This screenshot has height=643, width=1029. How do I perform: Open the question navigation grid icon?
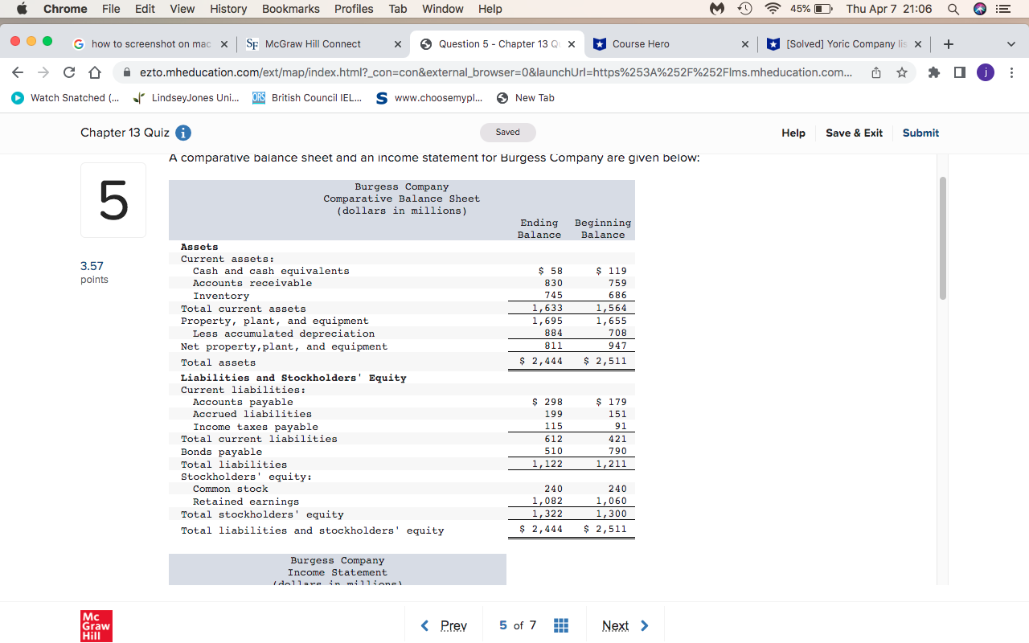point(561,625)
